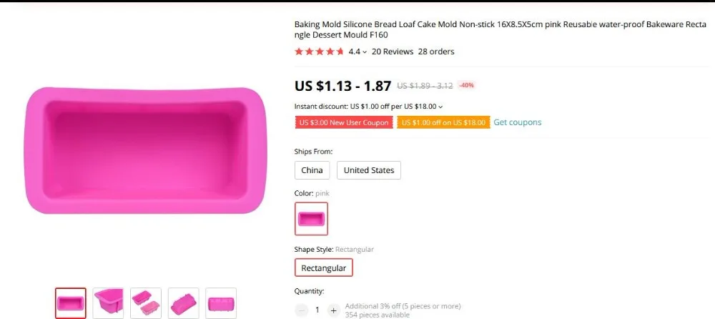
Task: Expand the 4.4 rating breakdown chevron
Action: pyautogui.click(x=365, y=52)
